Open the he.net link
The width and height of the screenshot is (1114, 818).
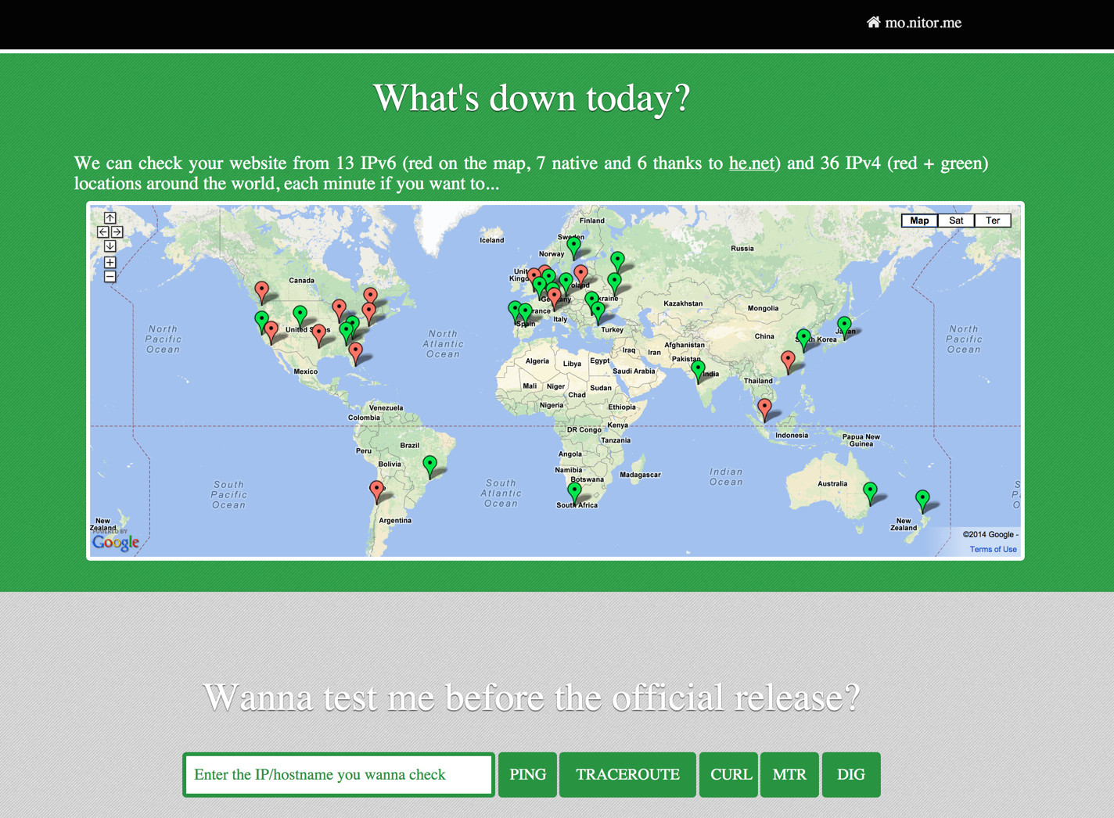tap(751, 163)
